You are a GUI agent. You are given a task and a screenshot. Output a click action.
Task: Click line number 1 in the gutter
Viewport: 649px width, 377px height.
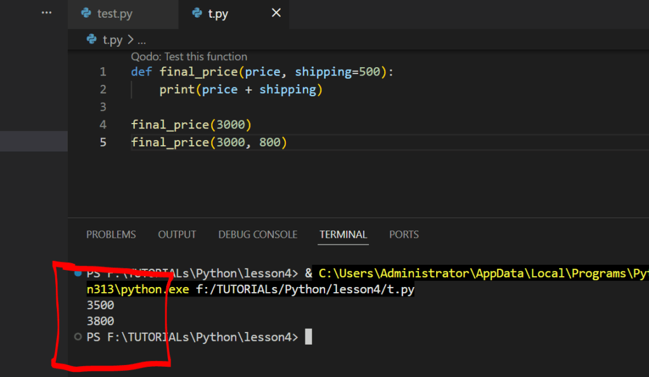[103, 72]
